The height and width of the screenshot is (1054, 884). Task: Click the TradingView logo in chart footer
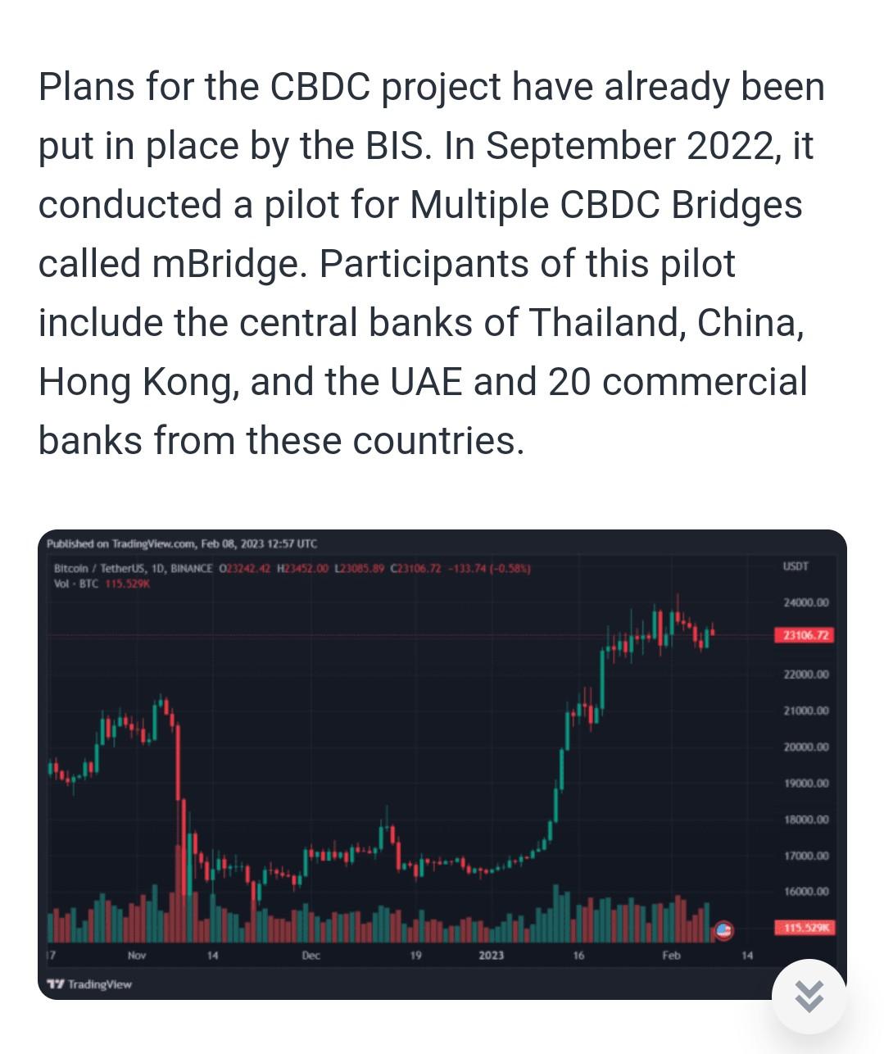tap(89, 984)
